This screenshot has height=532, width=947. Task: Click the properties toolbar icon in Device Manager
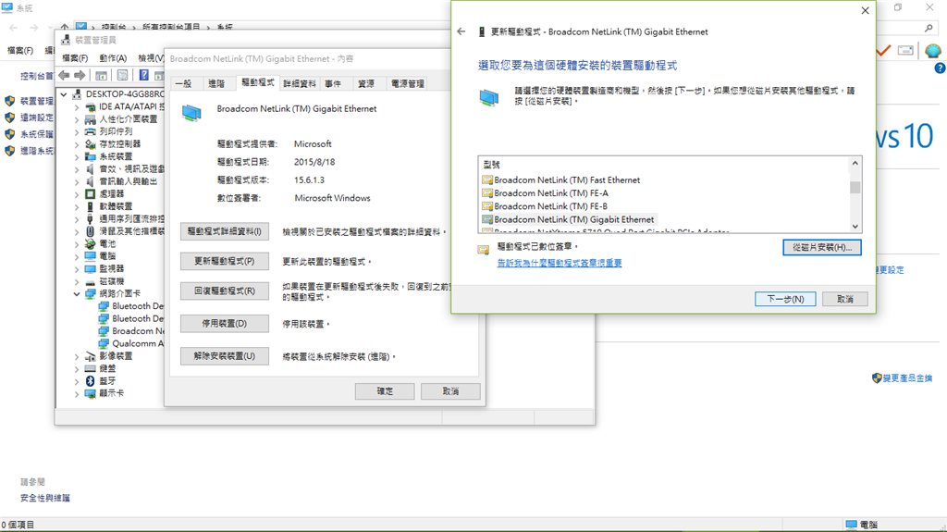tap(123, 76)
